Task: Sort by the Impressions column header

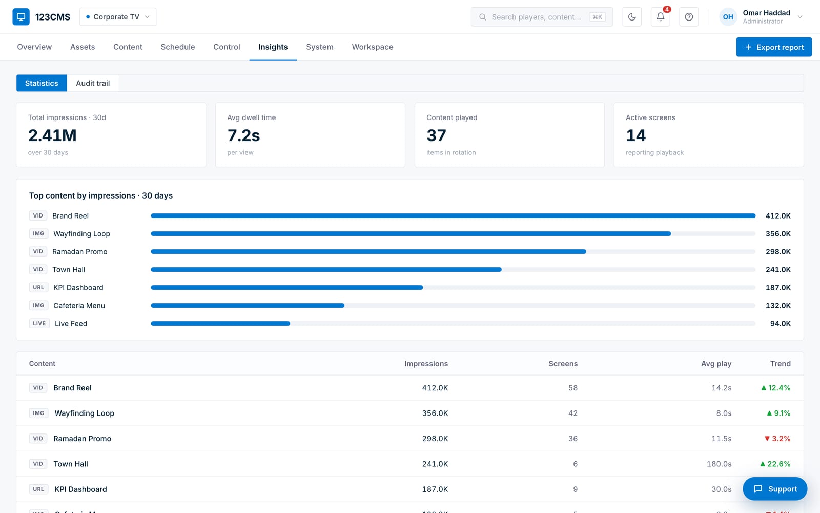Action: [426, 364]
